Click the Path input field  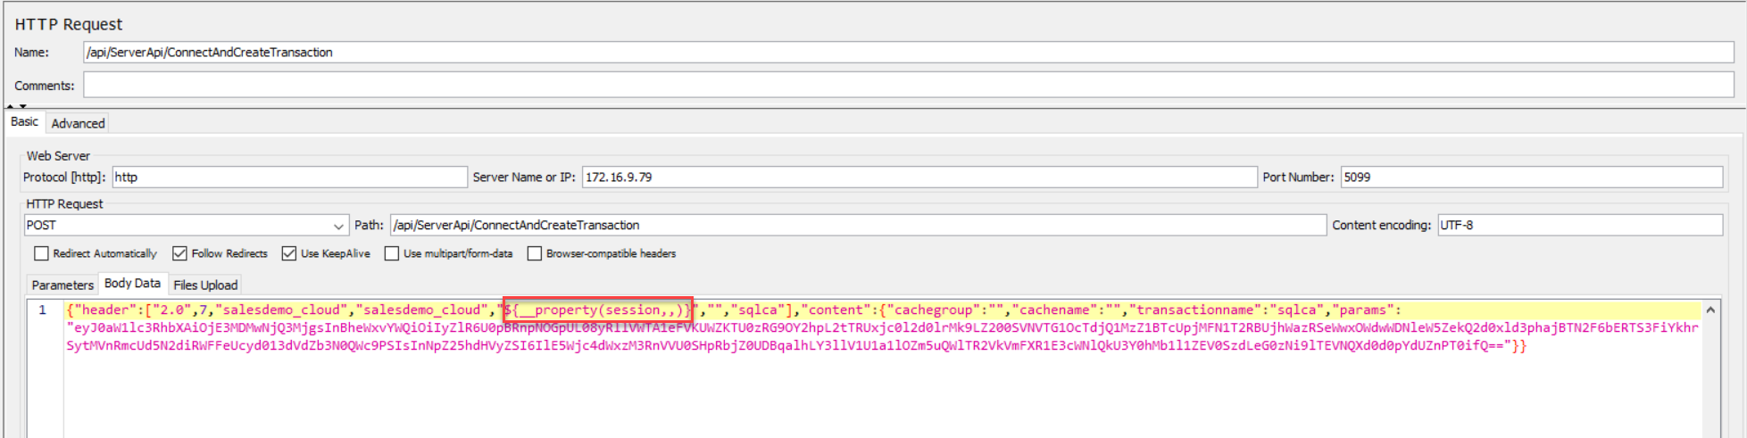pyautogui.click(x=857, y=226)
